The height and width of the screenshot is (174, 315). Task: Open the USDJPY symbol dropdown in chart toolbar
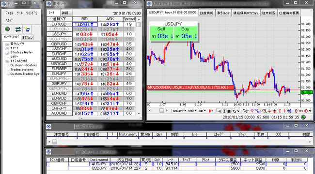coord(179,111)
